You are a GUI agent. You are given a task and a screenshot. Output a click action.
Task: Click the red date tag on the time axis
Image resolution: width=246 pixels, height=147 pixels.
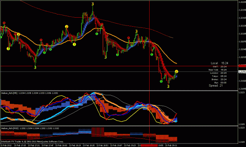click(149, 145)
